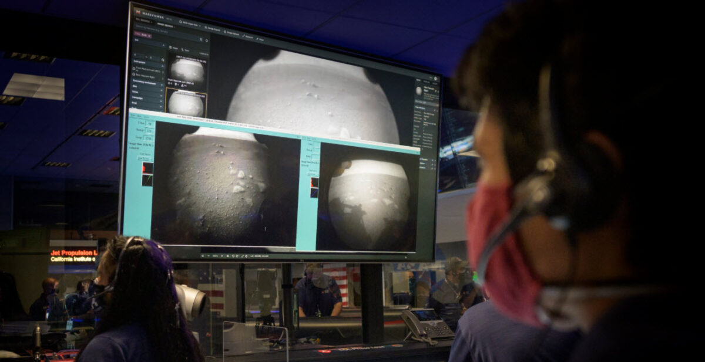Click the red histogram swatch in left teal window
Screen dimensions: 705x362
147,168
